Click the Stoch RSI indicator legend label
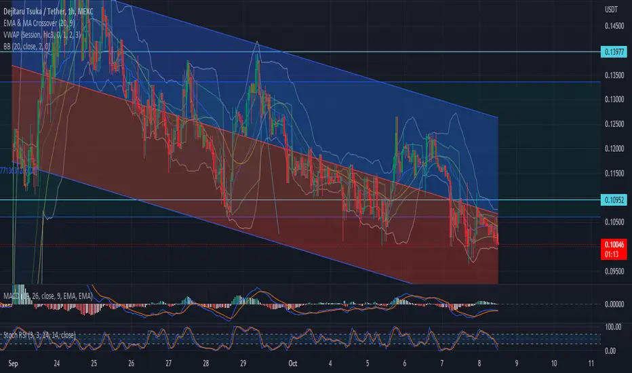Viewport: 632px width, 373px height. pos(39,335)
